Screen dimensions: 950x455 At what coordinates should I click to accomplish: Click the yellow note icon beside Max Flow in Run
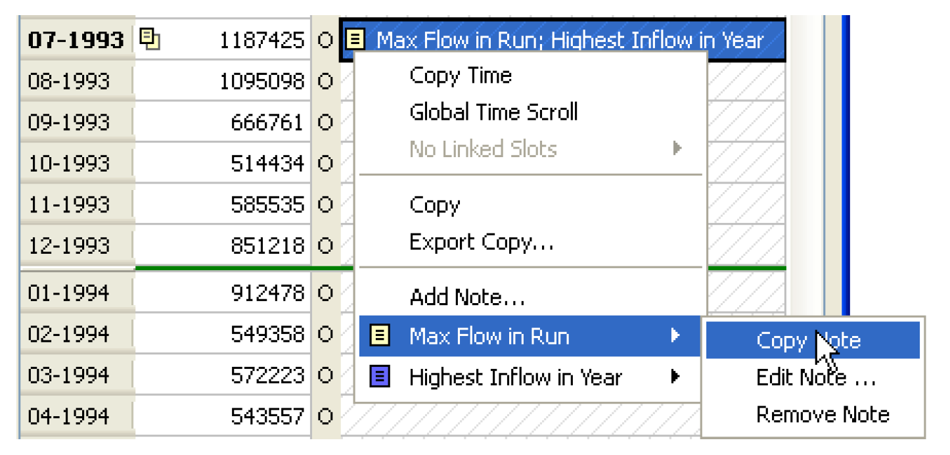click(x=381, y=337)
